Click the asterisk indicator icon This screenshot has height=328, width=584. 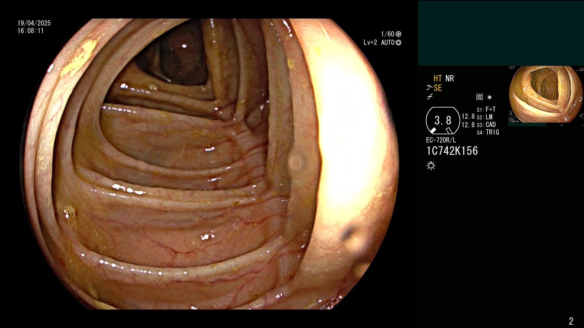[x=489, y=97]
